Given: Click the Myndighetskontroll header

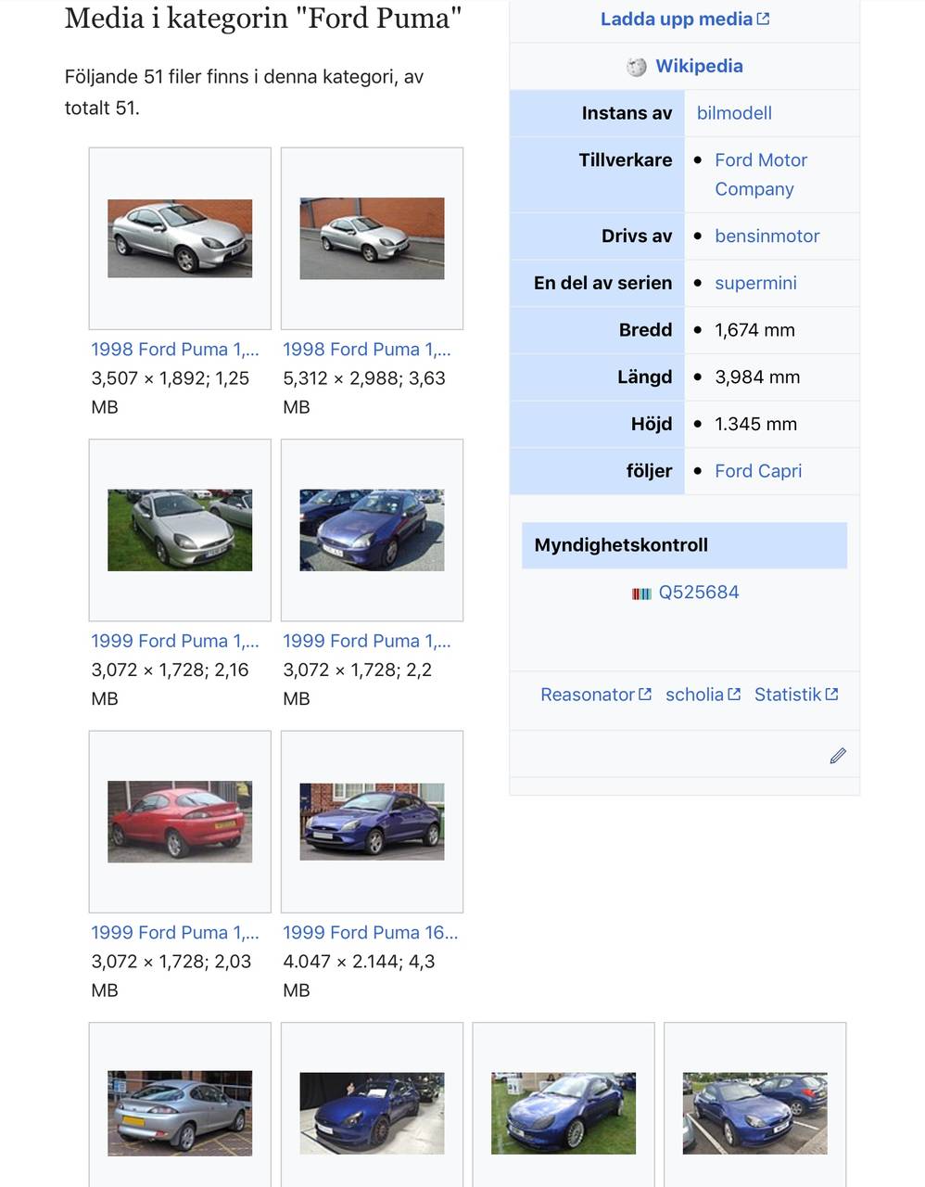Looking at the screenshot, I should click(684, 545).
